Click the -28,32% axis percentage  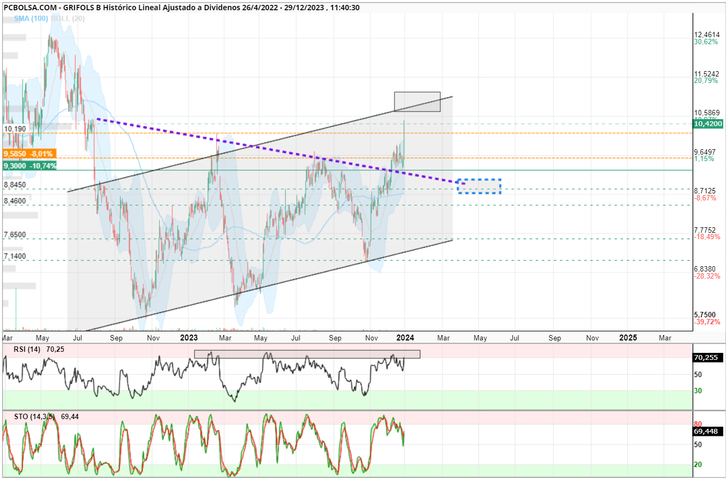pos(707,276)
